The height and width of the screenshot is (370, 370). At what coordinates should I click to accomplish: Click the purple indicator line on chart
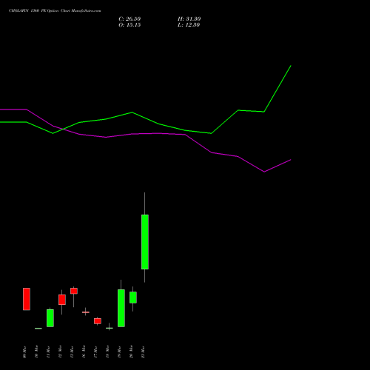click(158, 133)
